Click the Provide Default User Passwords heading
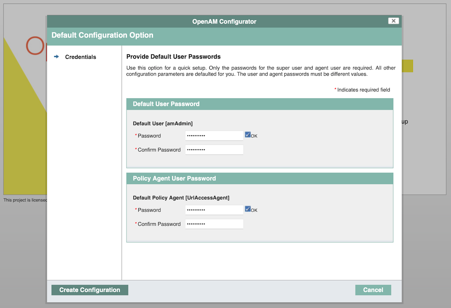 pos(173,57)
